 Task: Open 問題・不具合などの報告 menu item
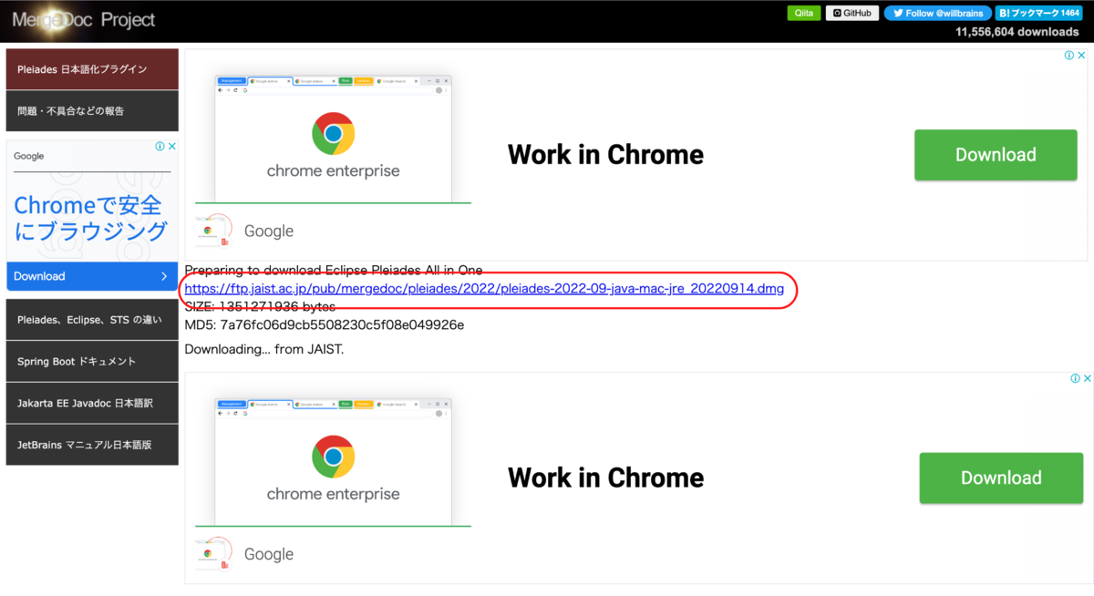pyautogui.click(x=92, y=111)
